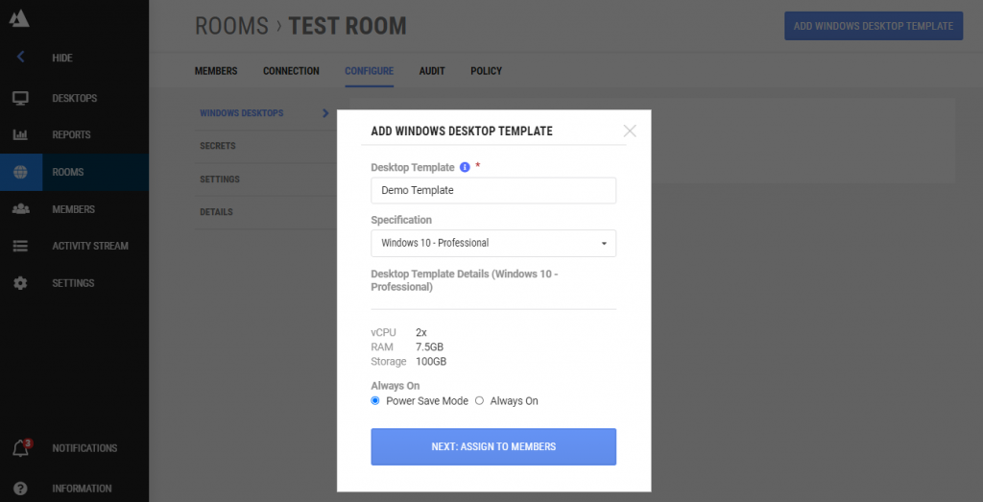Collapse the sidebar using Hide arrow
983x502 pixels.
(x=20, y=58)
